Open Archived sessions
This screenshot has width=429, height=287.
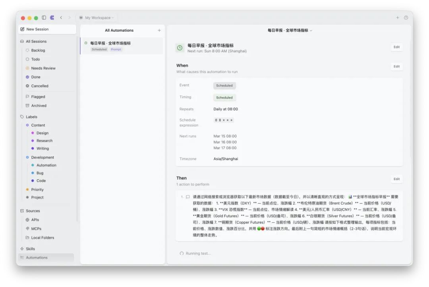click(39, 106)
